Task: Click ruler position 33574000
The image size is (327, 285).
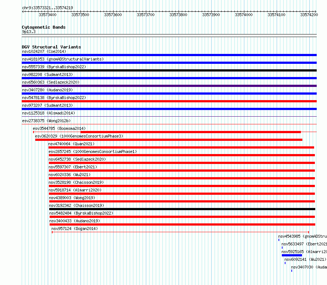Action: [244, 15]
